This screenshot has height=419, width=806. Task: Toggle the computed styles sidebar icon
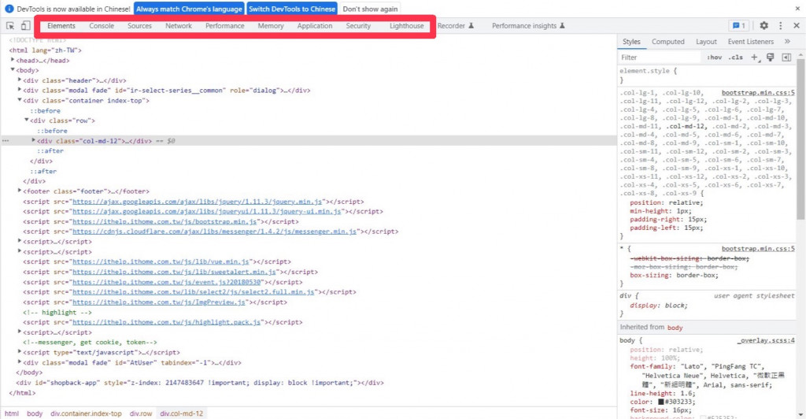[786, 57]
